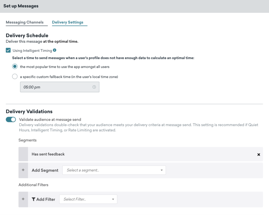Uncheck the Using Intelligent Timing checkbox
The width and height of the screenshot is (269, 215).
(x=8, y=50)
